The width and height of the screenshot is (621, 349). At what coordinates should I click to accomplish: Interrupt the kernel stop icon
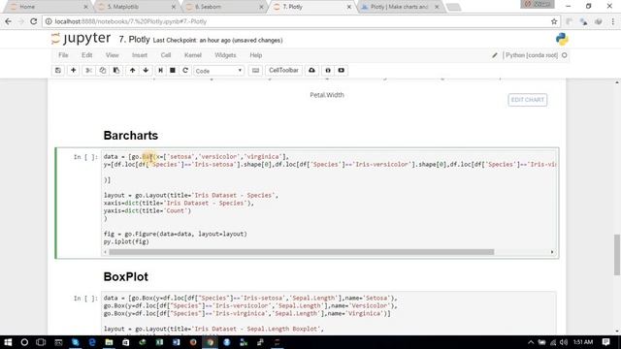(173, 71)
